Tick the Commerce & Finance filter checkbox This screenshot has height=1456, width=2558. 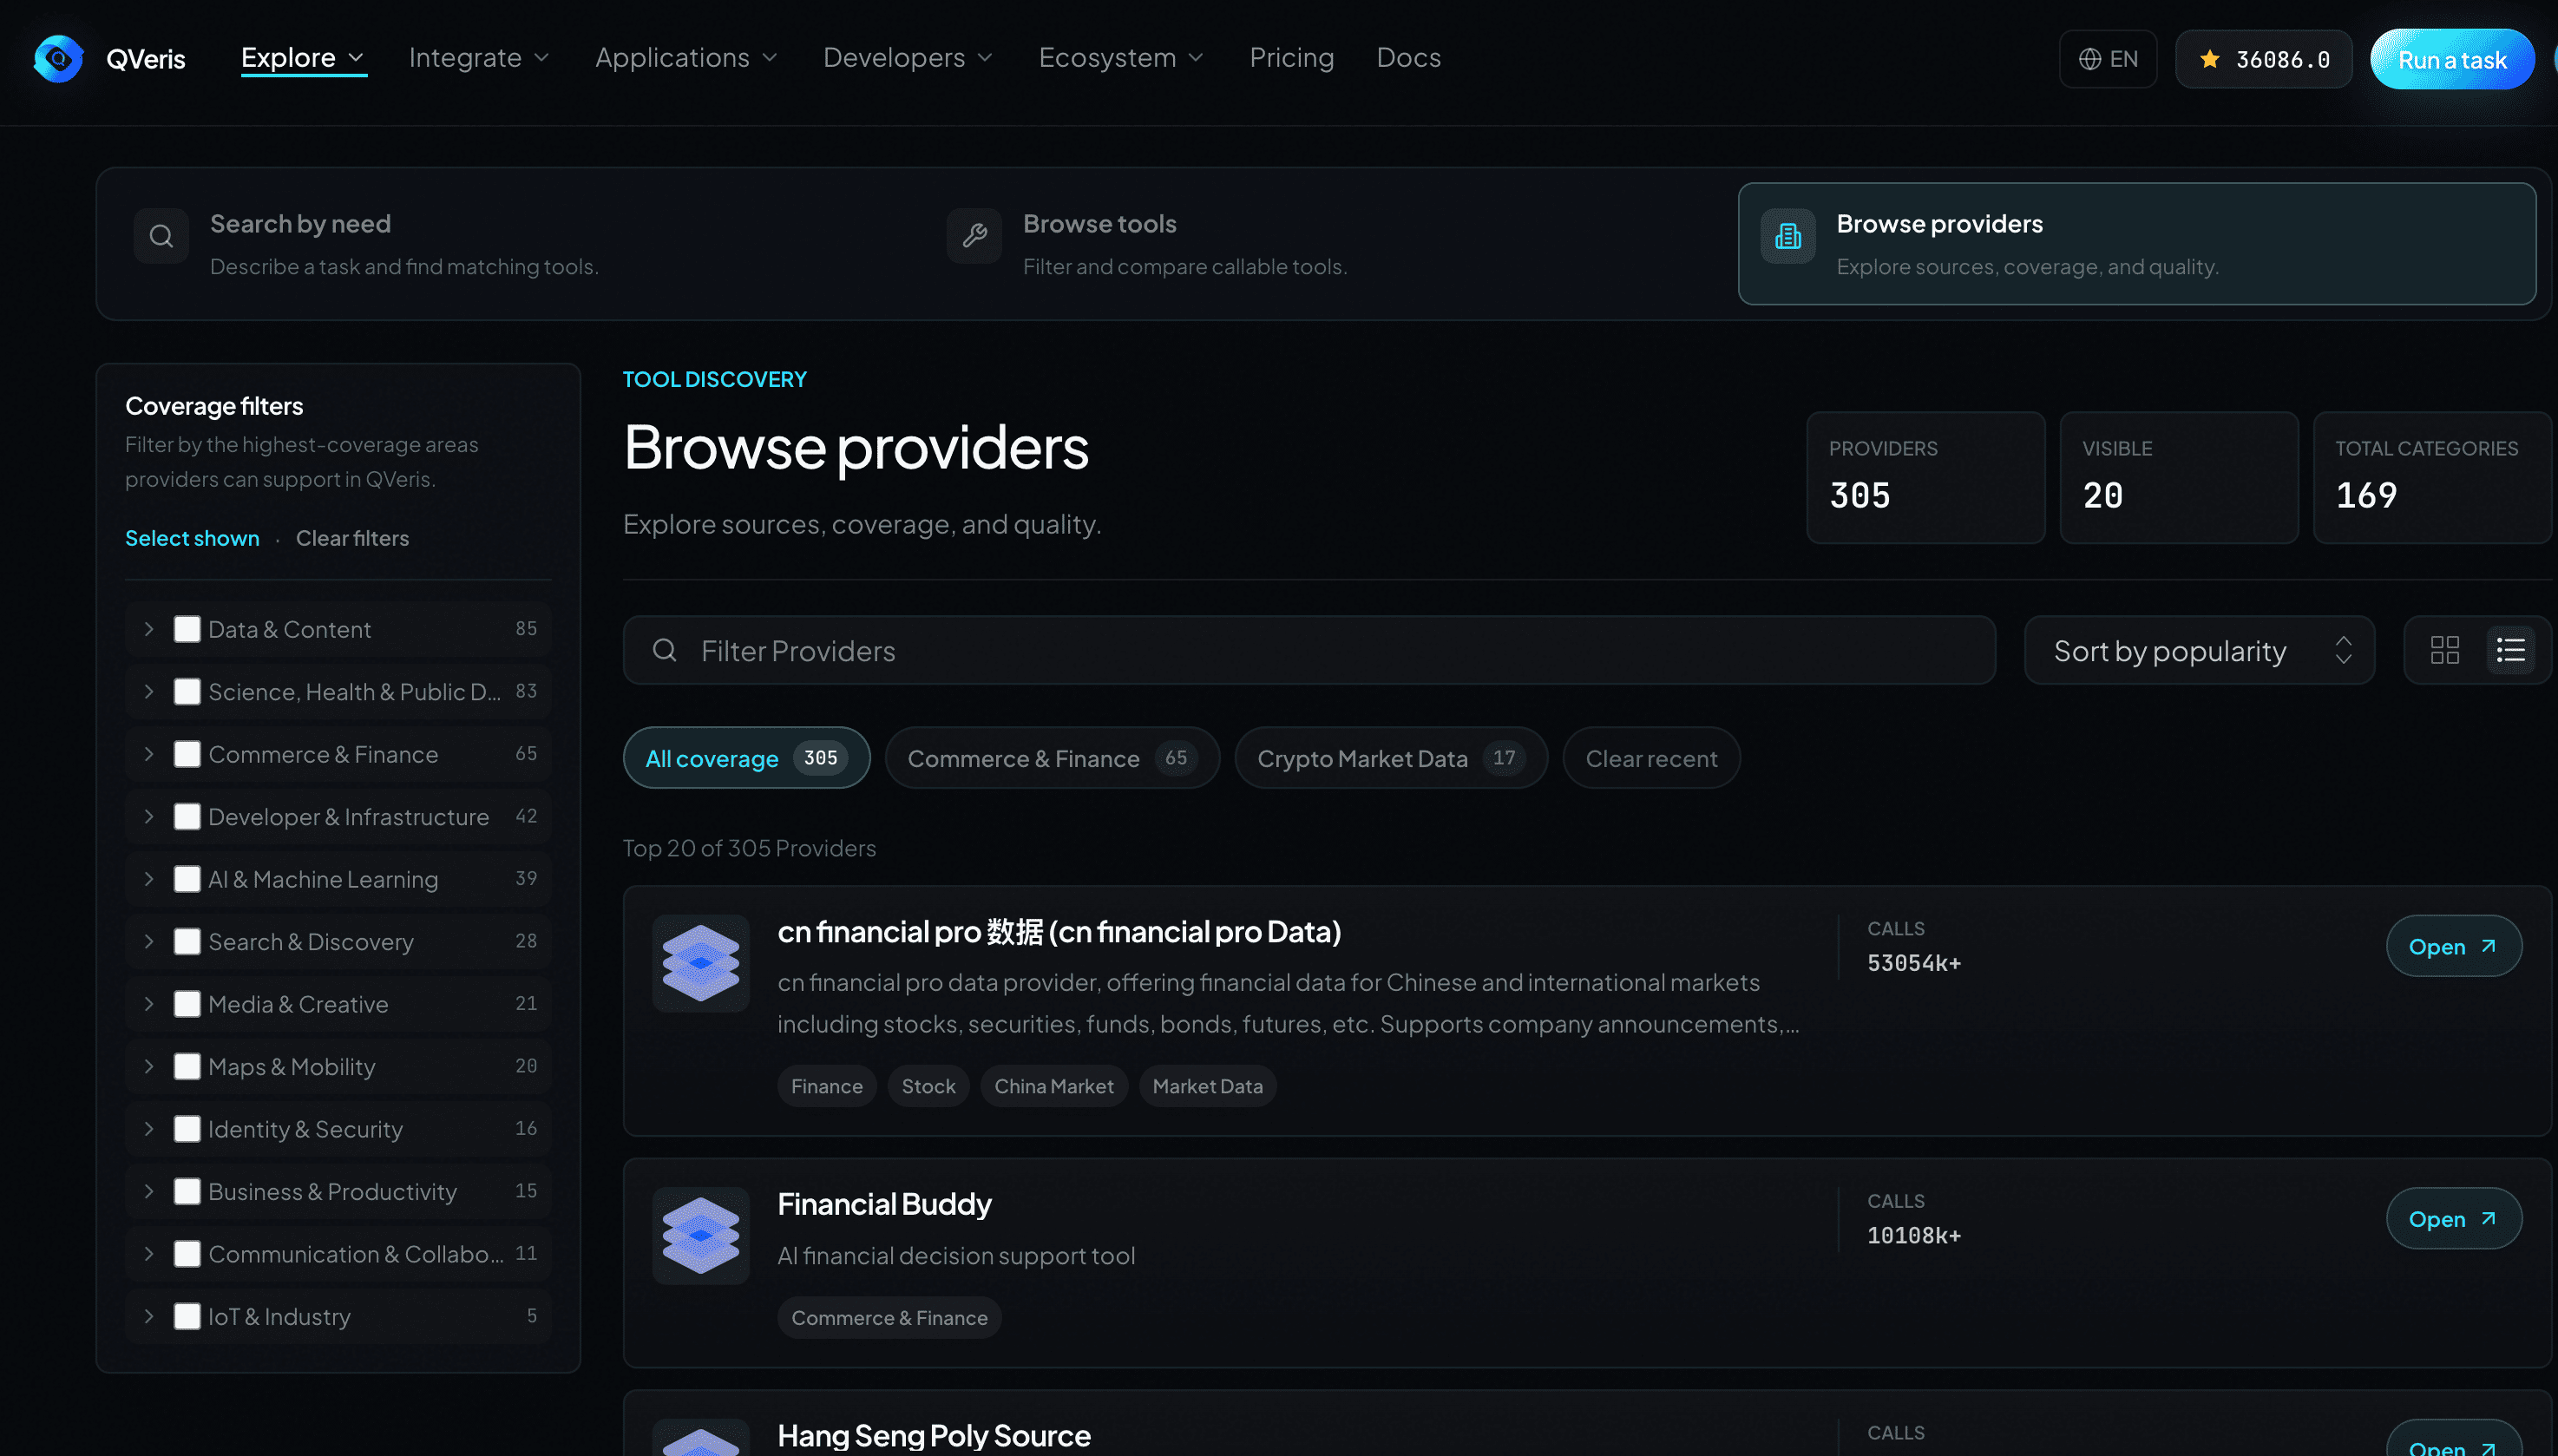tap(187, 754)
